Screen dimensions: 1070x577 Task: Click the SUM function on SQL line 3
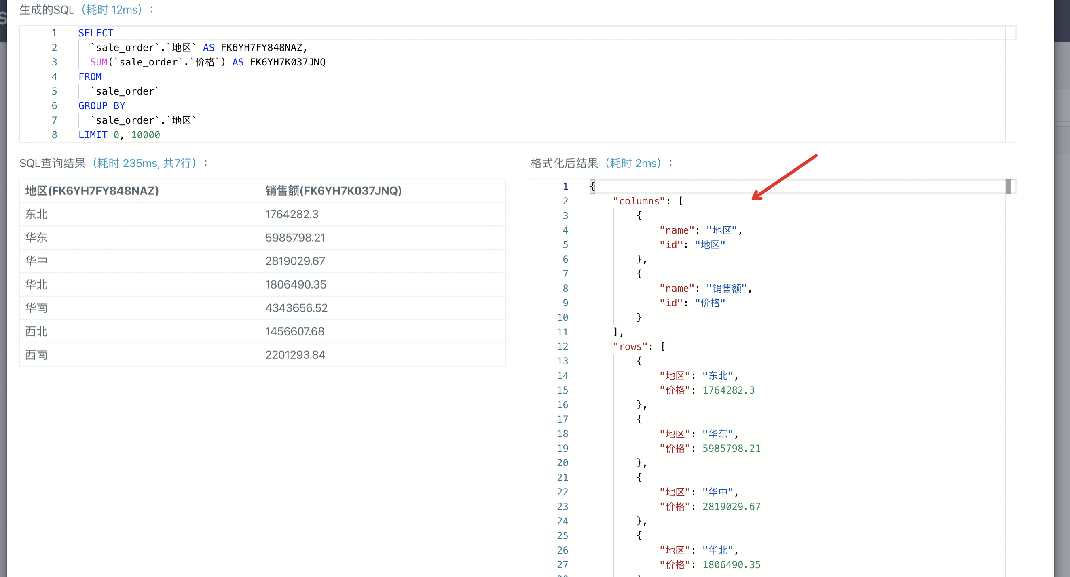pyautogui.click(x=99, y=62)
